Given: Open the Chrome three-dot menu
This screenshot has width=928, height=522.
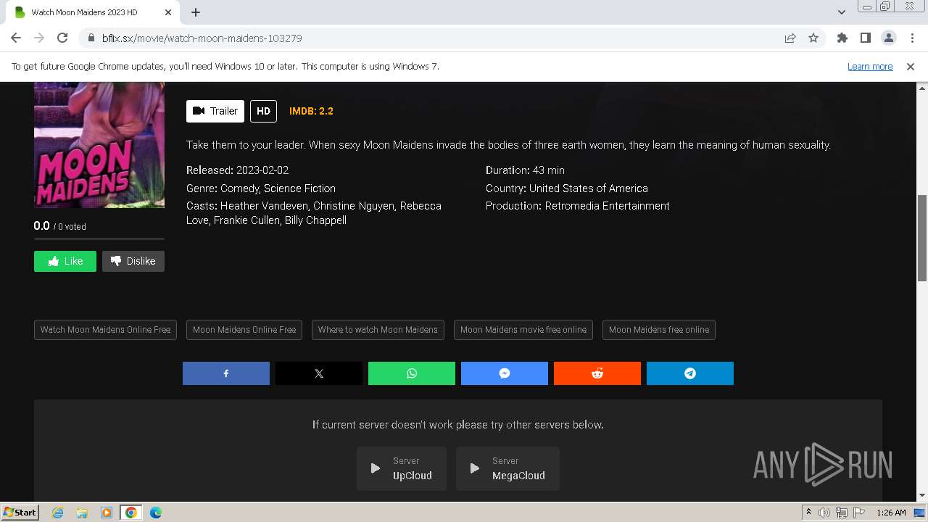Looking at the screenshot, I should click(912, 38).
